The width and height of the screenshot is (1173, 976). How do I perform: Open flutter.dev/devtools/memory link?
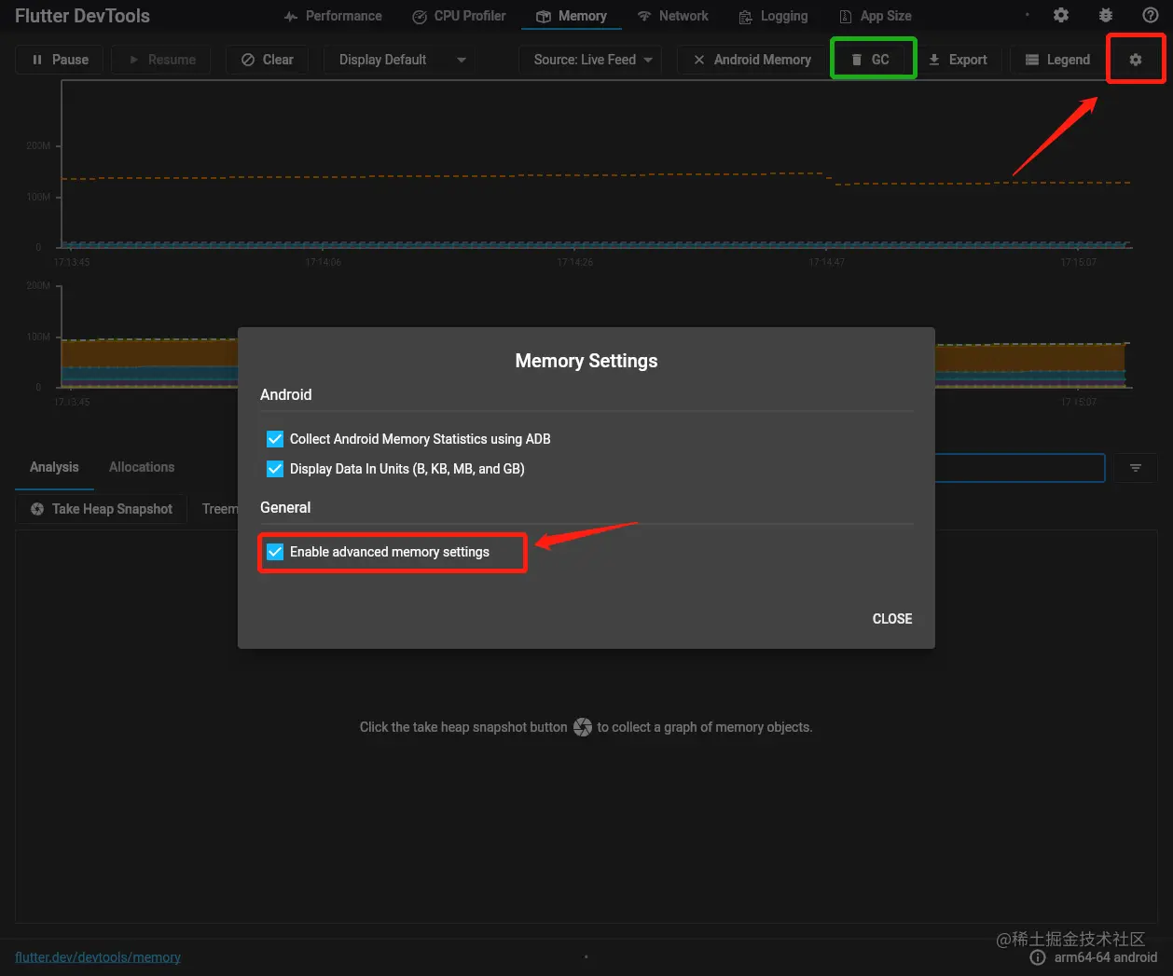(98, 957)
